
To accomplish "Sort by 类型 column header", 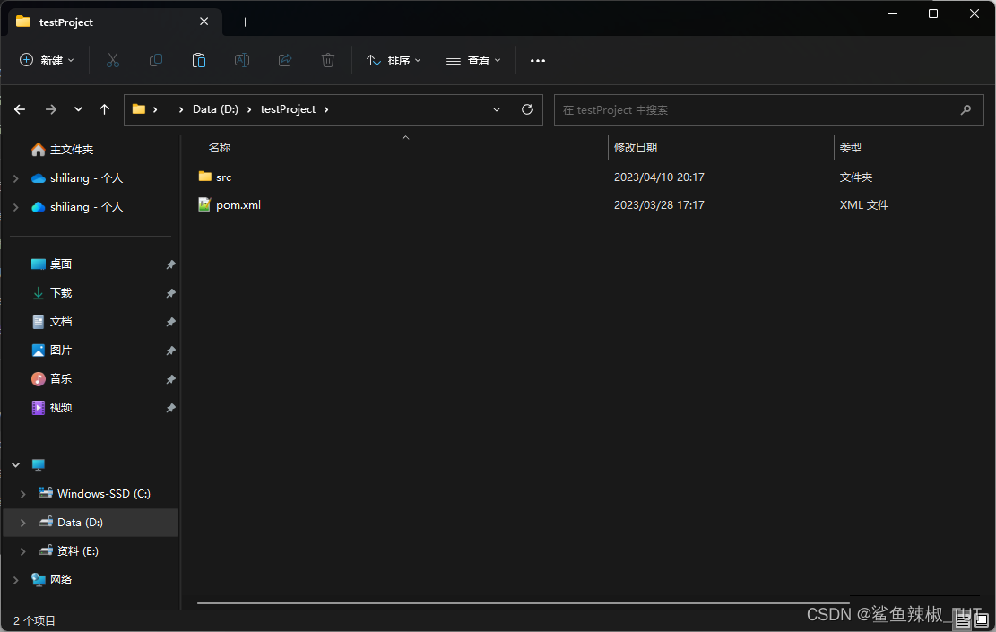I will (x=850, y=147).
